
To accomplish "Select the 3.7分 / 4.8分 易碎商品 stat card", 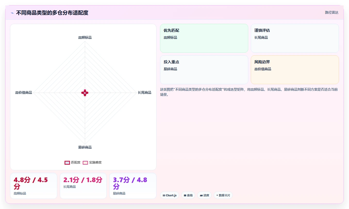I will click(x=133, y=186).
